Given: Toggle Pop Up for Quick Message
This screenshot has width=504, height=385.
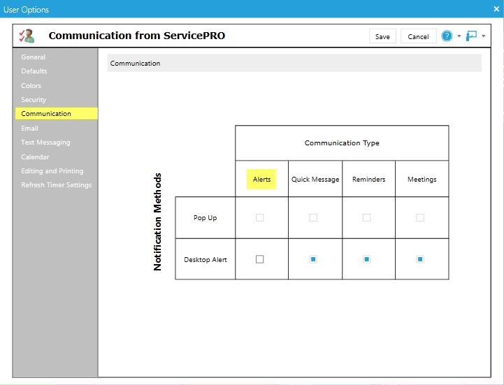Looking at the screenshot, I should point(313,217).
